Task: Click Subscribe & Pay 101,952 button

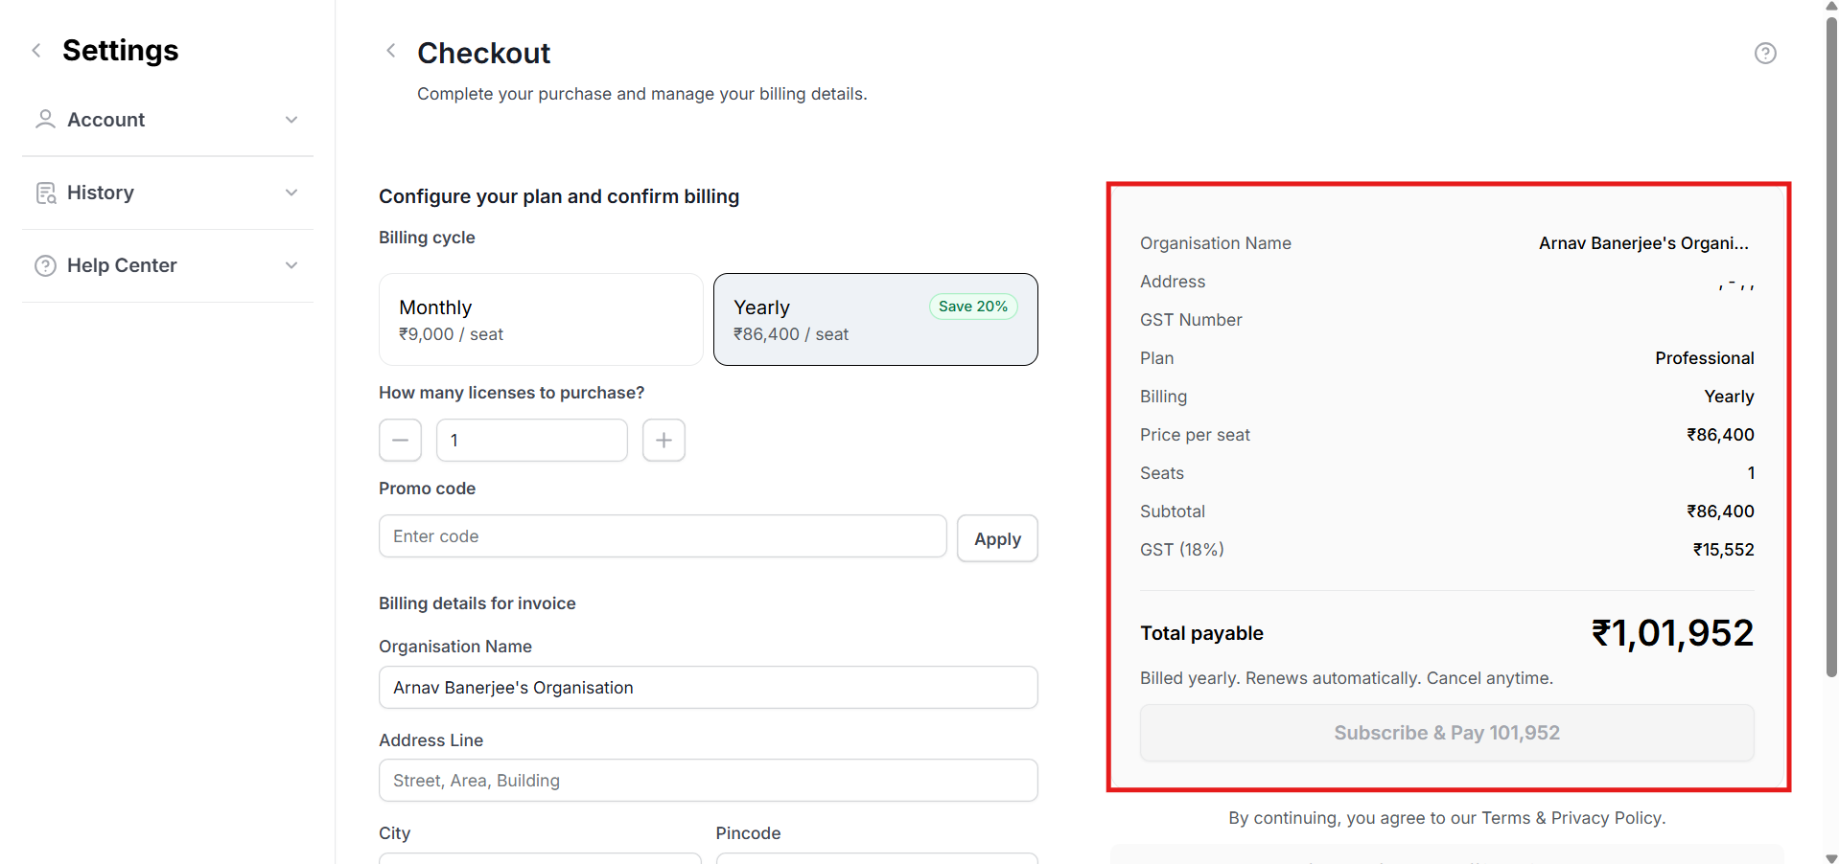Action: (x=1446, y=733)
